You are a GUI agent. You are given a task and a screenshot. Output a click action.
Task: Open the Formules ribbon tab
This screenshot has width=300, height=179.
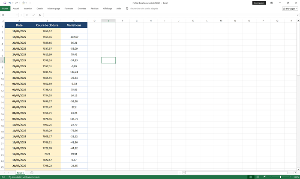(69, 8)
